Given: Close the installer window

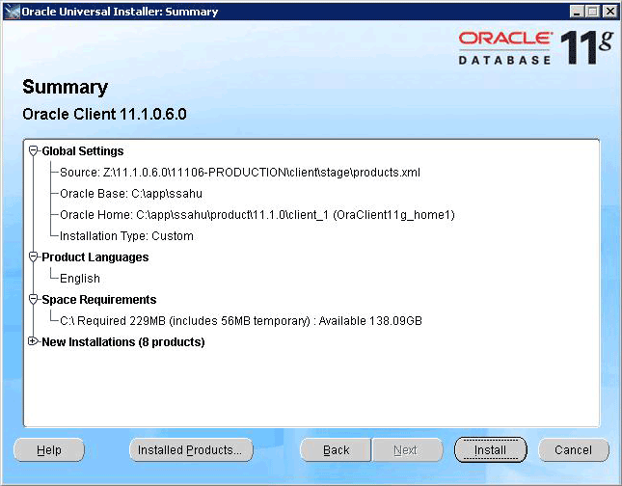Looking at the screenshot, I should pos(608,12).
